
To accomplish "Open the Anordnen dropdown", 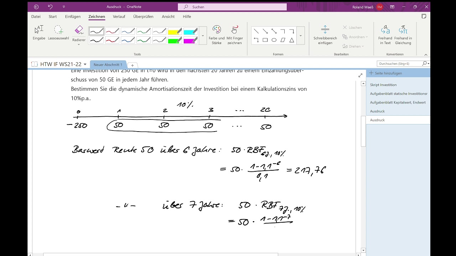I will point(355,37).
